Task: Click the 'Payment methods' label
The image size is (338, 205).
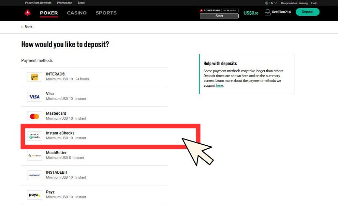Action: 37,61
